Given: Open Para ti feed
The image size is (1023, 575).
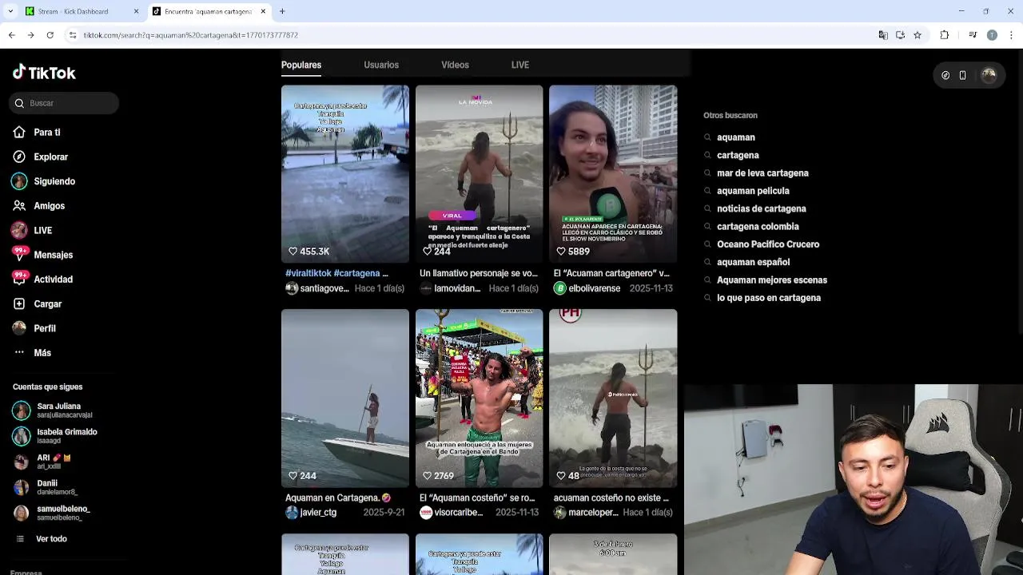Looking at the screenshot, I should [37, 133].
